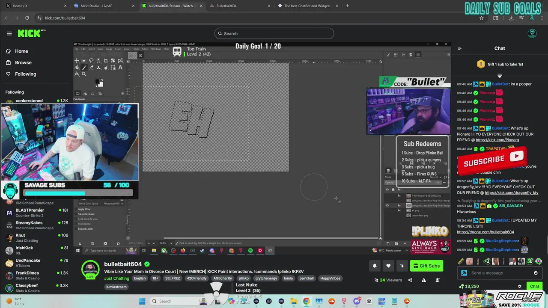Click the HYPE emote in chat quick row
The width and height of the screenshot is (548, 308).
pos(461,261)
